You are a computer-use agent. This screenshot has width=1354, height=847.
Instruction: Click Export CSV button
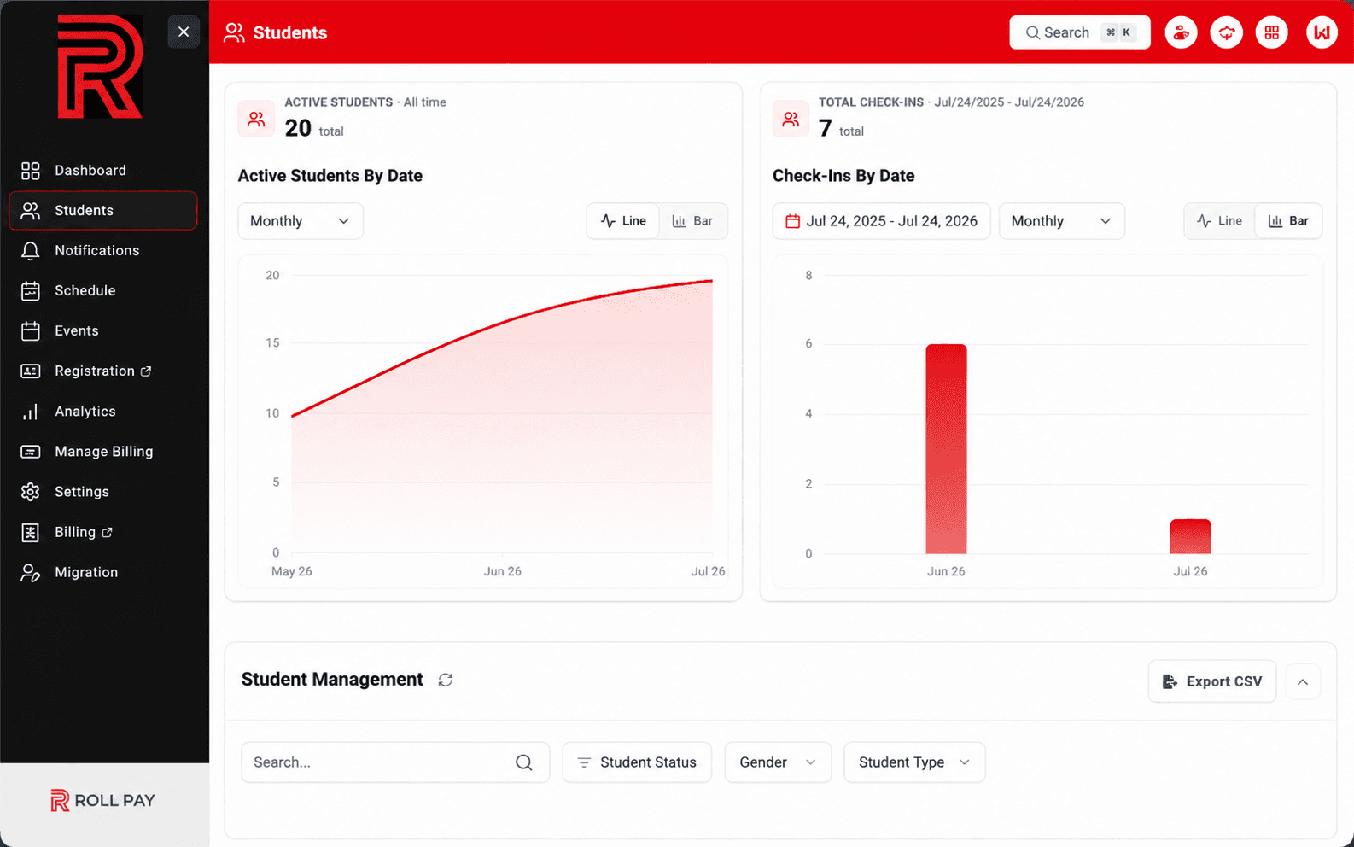1212,681
